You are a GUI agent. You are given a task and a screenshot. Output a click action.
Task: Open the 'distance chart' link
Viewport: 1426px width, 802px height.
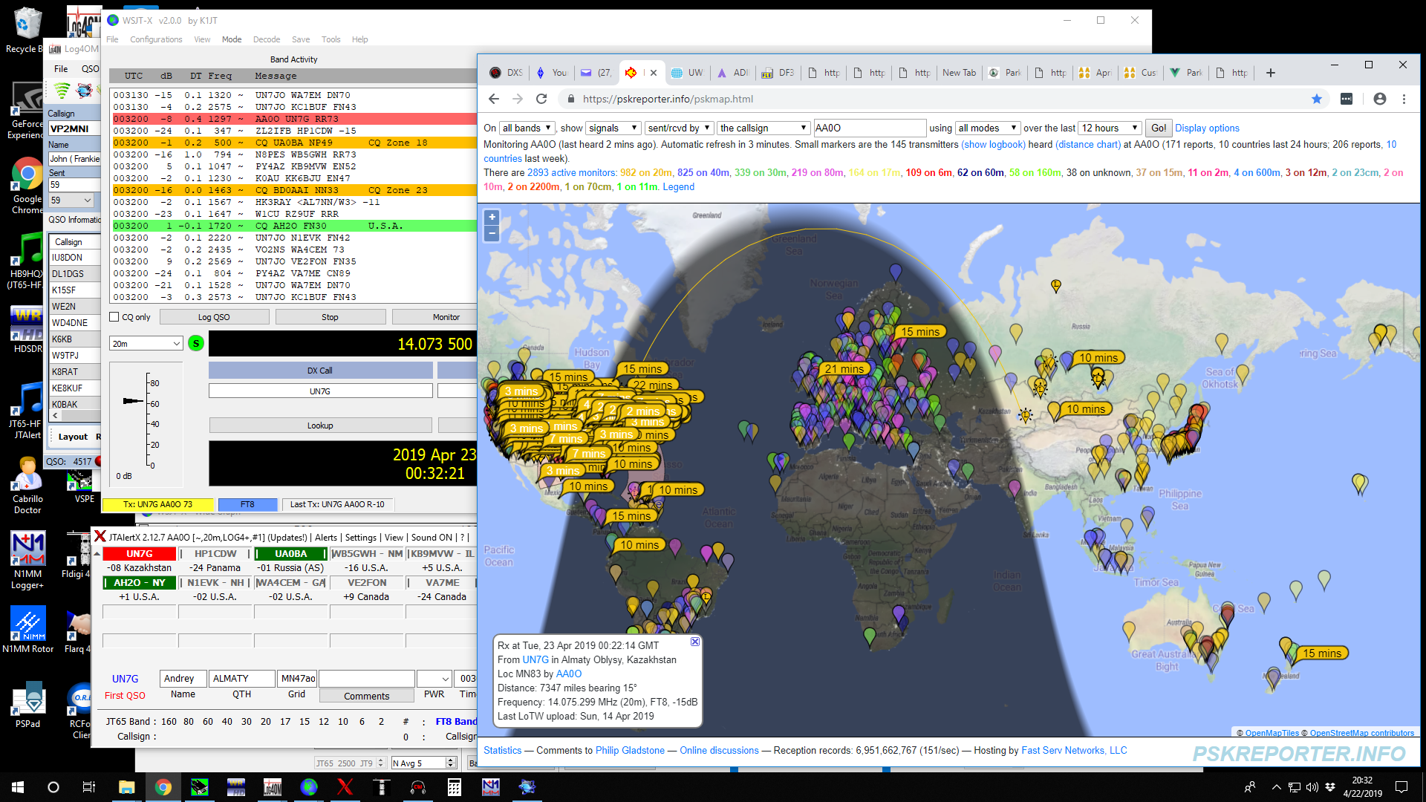1088,145
